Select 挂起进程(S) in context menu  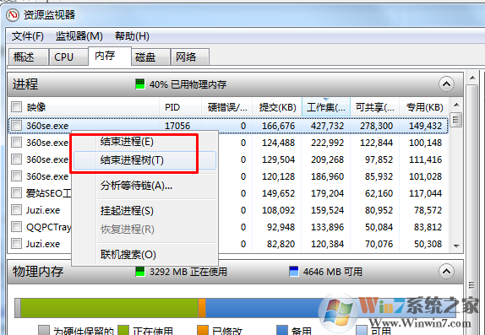[x=144, y=211]
